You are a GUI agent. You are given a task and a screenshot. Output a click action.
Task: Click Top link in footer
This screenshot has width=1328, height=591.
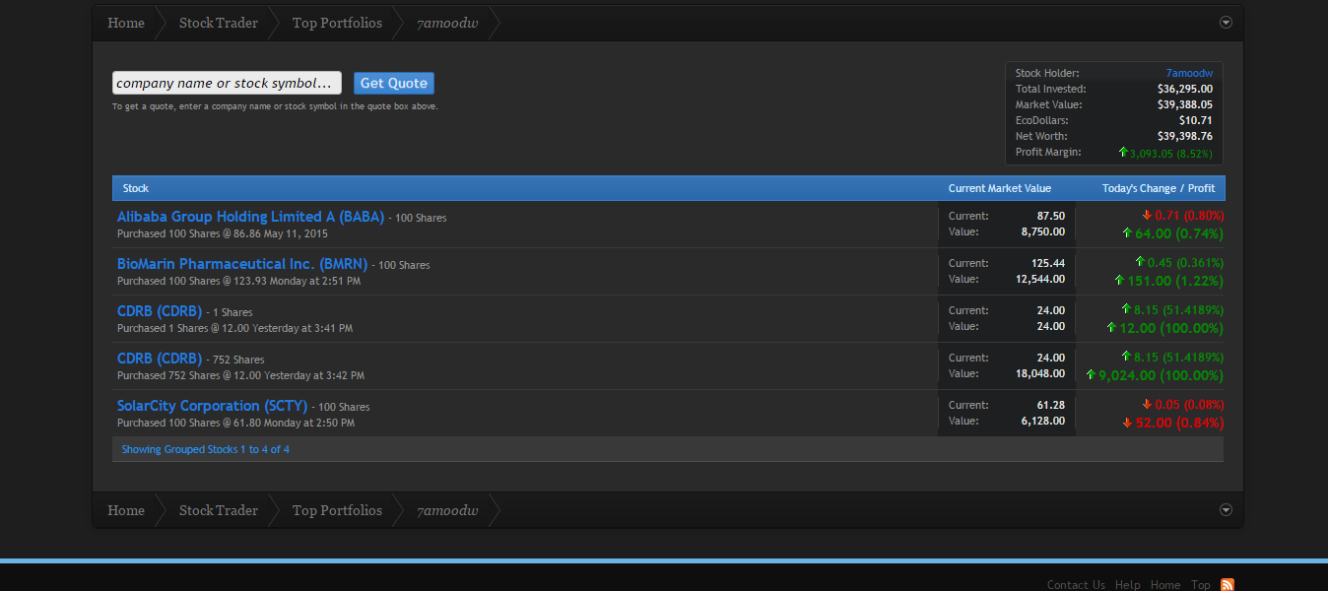click(1200, 585)
